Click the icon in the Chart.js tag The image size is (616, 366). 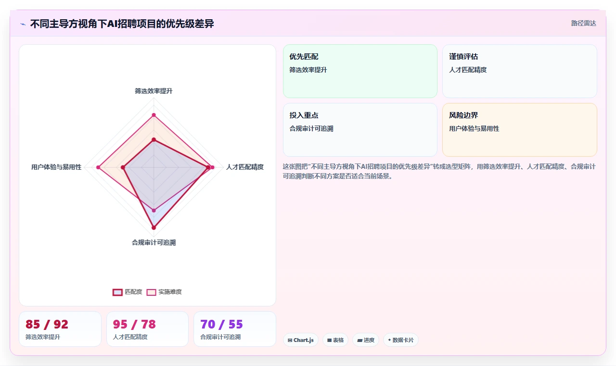[x=290, y=340]
